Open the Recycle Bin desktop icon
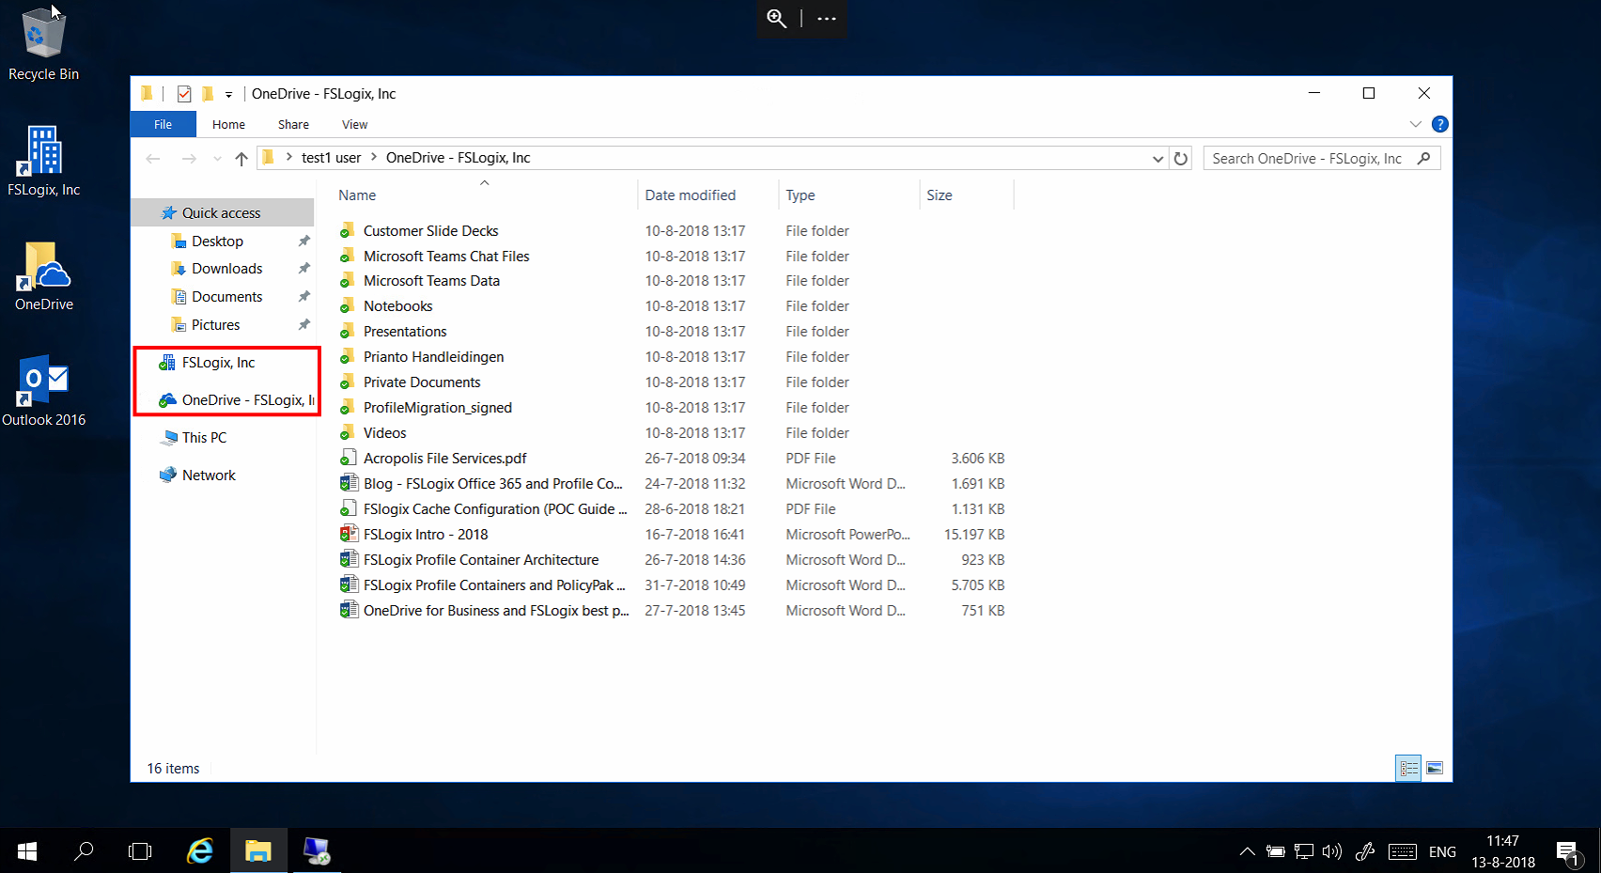This screenshot has height=873, width=1601. 43,44
